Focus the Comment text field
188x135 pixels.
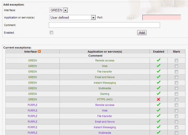click(x=104, y=25)
